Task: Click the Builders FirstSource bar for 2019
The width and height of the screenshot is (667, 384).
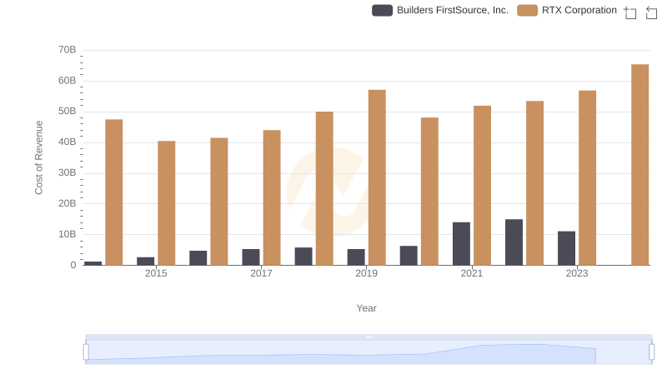Action: coord(356,257)
